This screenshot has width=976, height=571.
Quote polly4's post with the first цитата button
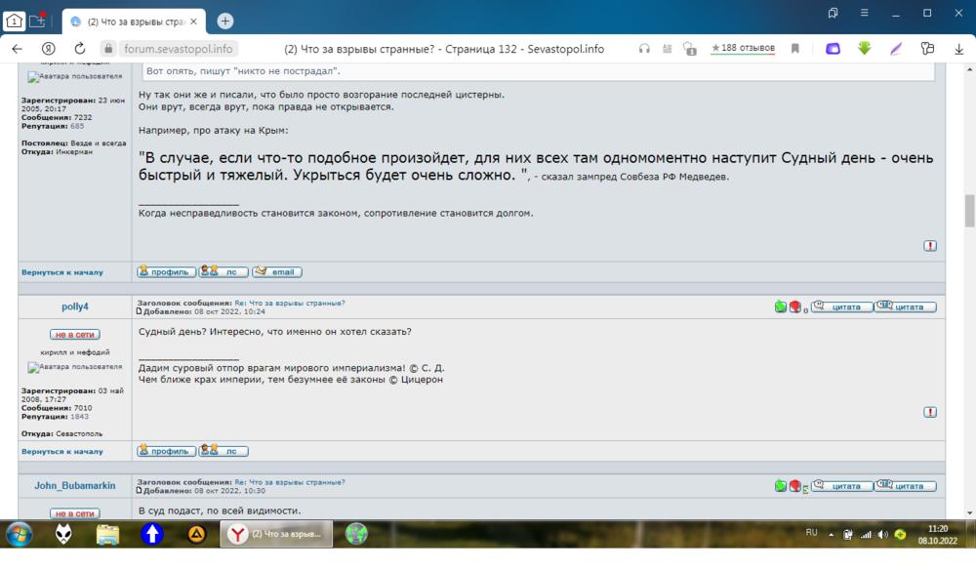click(841, 306)
